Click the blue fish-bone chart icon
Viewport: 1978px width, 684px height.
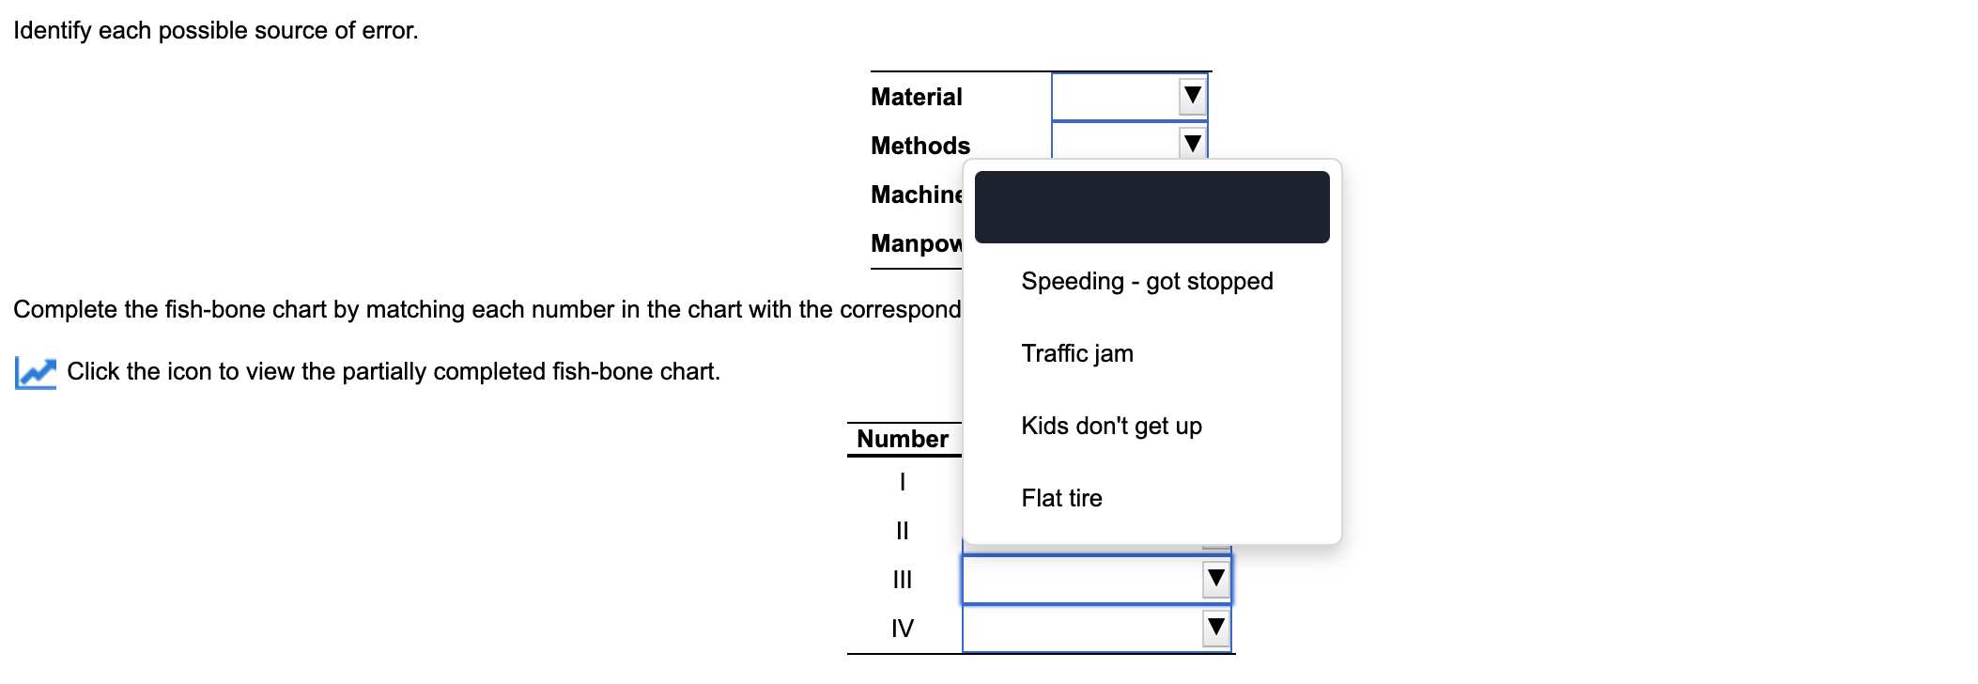point(34,372)
